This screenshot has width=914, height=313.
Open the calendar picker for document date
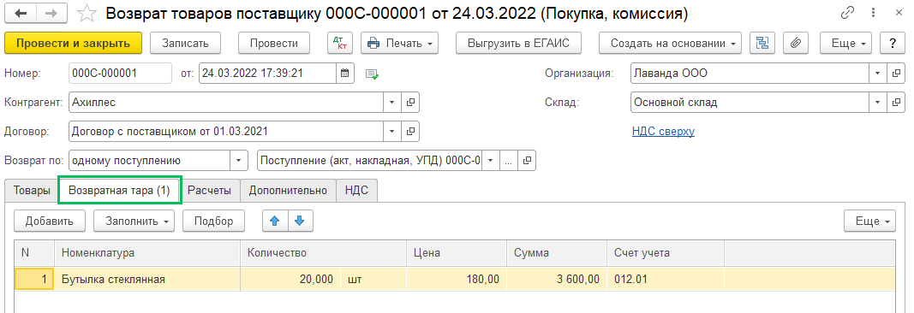344,74
